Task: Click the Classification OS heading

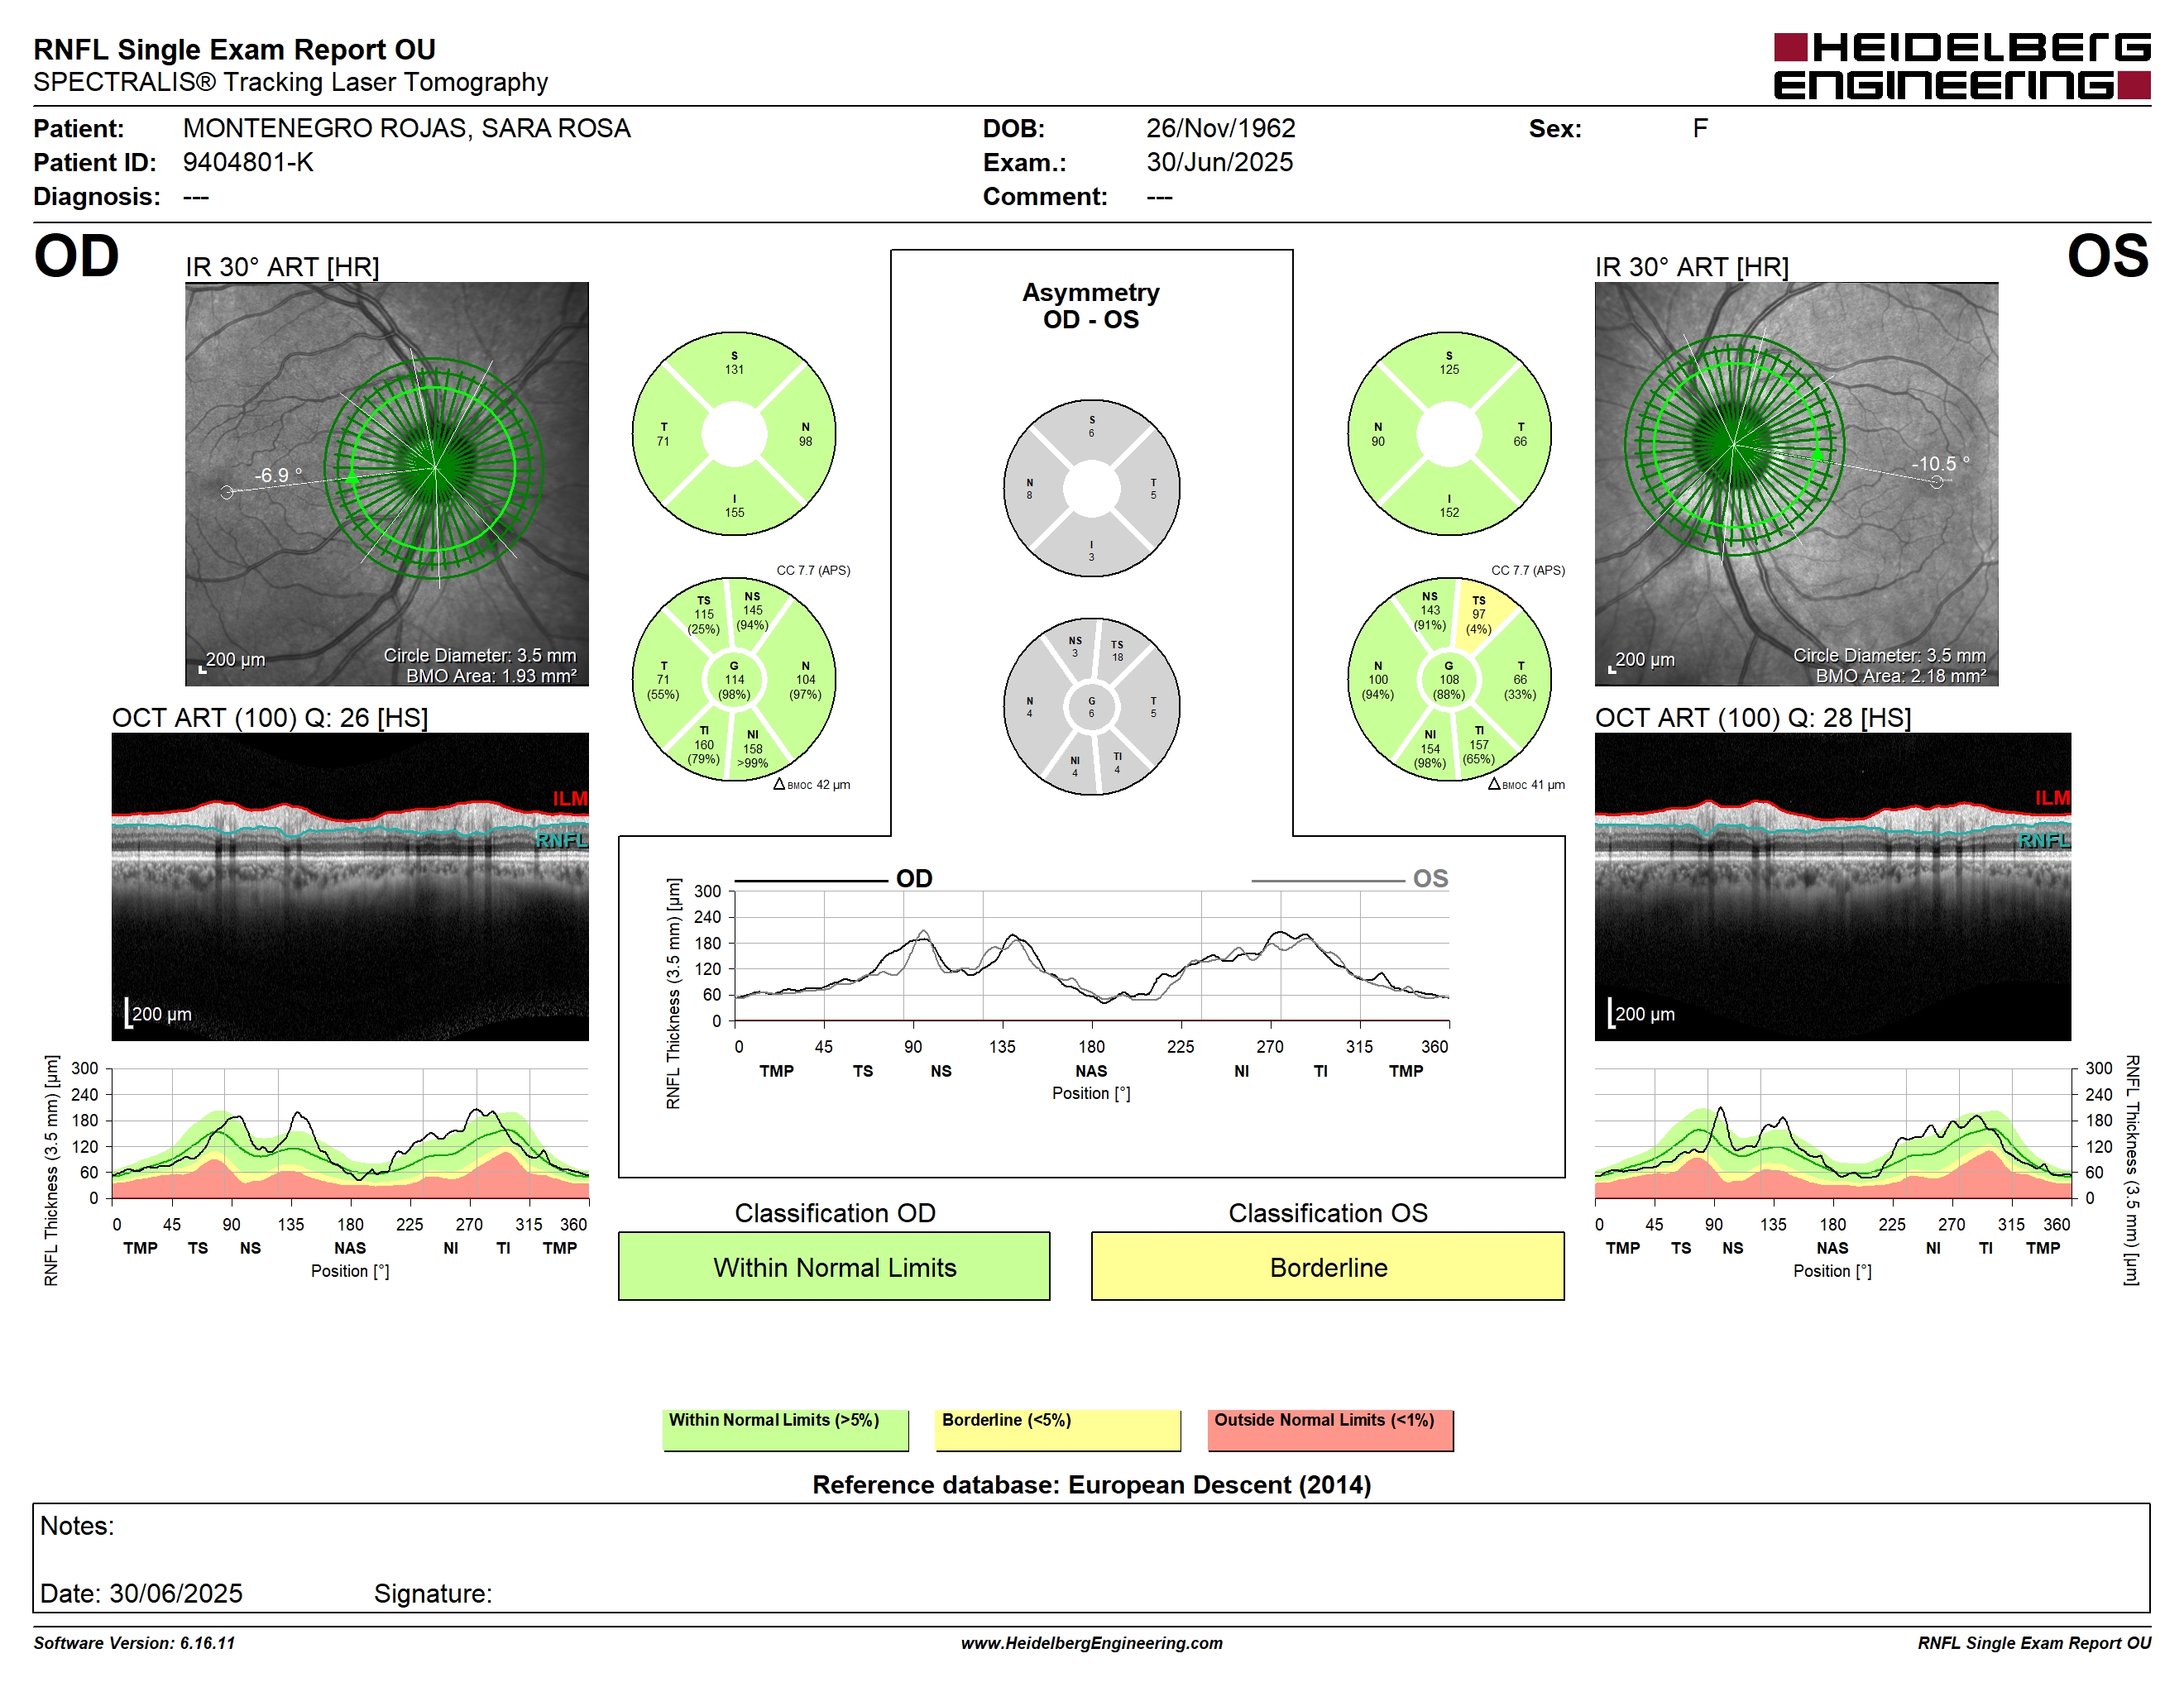Action: [1328, 1212]
